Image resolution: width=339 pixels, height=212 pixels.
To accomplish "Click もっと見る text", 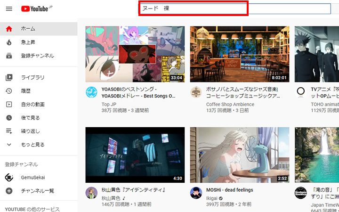I will pyautogui.click(x=32, y=145).
